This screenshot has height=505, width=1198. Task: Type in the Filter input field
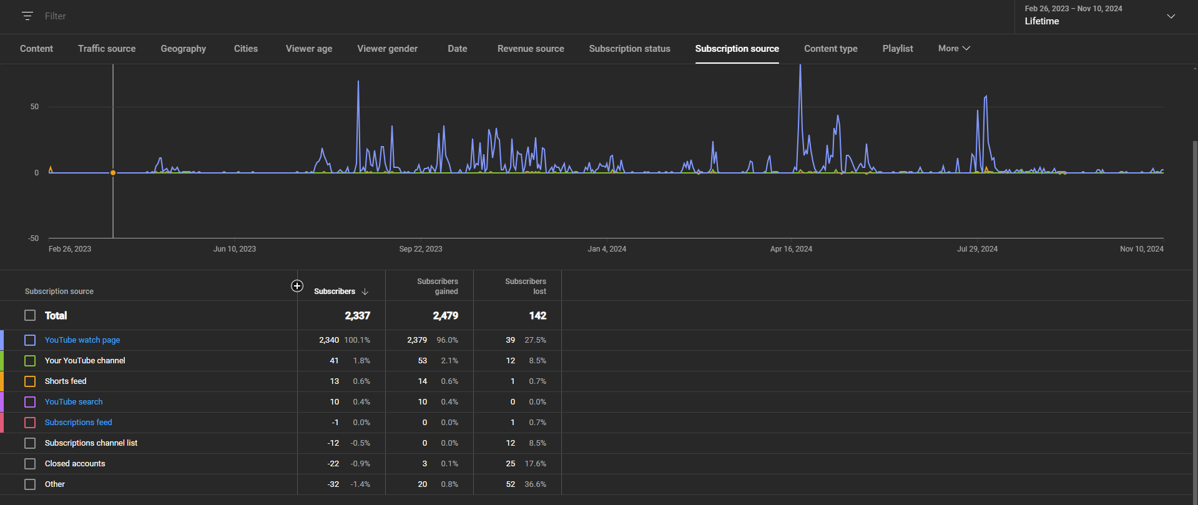pyautogui.click(x=187, y=16)
